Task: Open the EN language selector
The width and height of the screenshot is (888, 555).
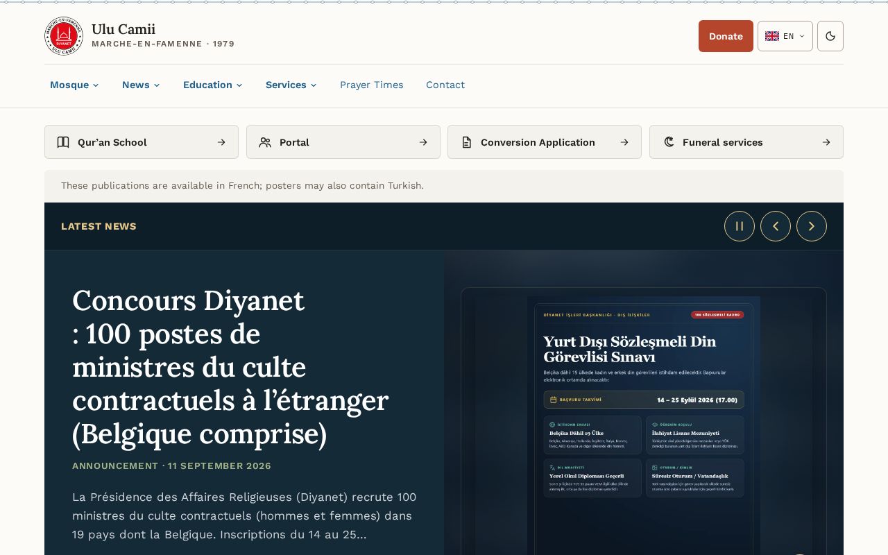Action: (785, 36)
